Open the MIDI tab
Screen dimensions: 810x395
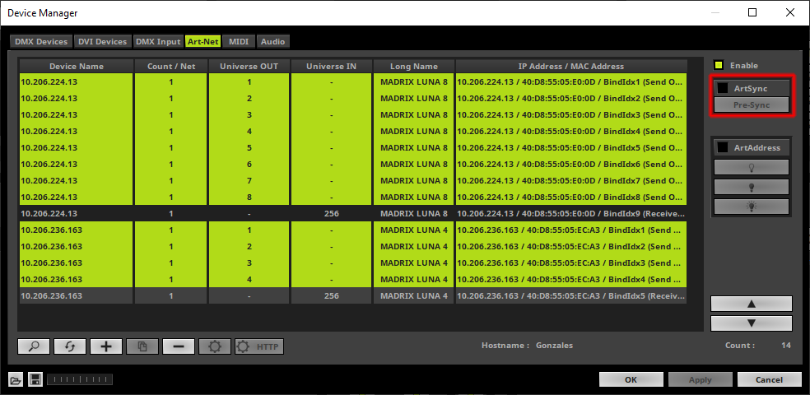pos(239,42)
